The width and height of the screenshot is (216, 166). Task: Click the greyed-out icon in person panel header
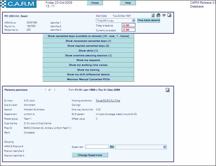coord(163,15)
